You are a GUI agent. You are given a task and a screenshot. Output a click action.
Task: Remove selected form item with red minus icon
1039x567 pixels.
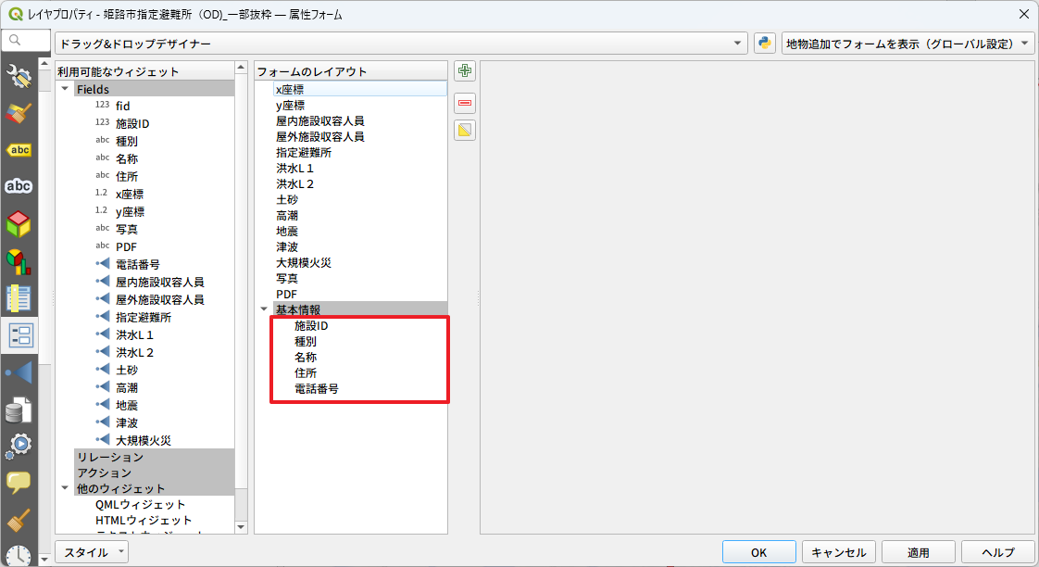(x=465, y=102)
